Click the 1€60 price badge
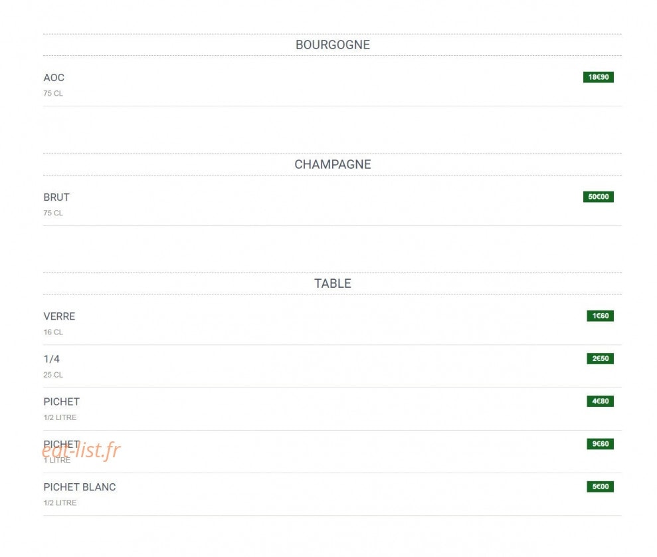The image size is (657, 557). (x=600, y=316)
